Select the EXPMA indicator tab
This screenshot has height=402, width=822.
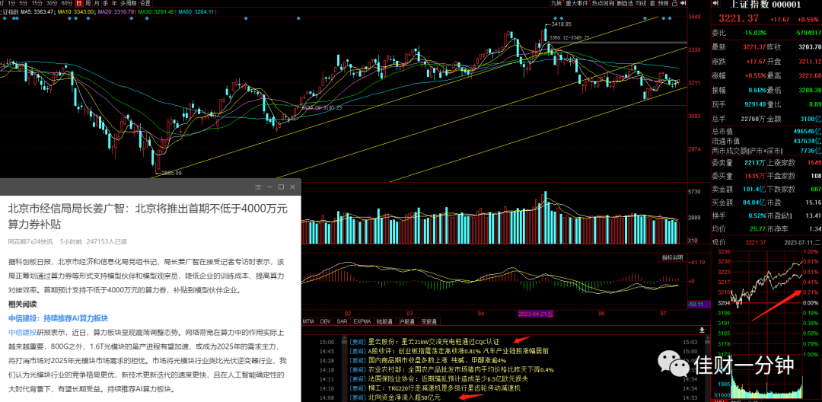[362, 321]
